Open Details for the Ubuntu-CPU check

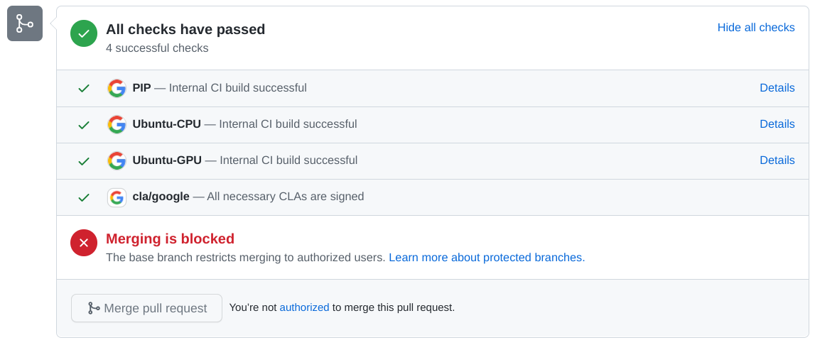[x=777, y=124]
